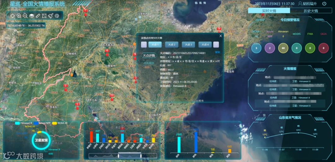Switch to 实时火情 tab

click(x=269, y=11)
